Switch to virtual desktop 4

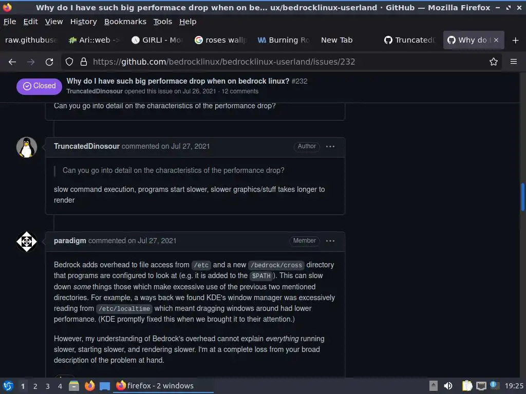[60, 386]
